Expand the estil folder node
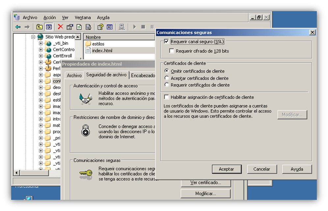 pos(41,100)
